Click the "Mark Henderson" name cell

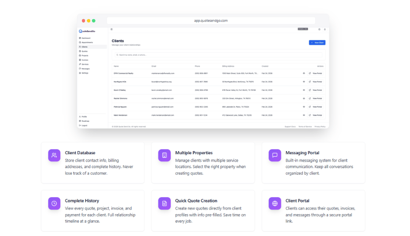(120, 115)
